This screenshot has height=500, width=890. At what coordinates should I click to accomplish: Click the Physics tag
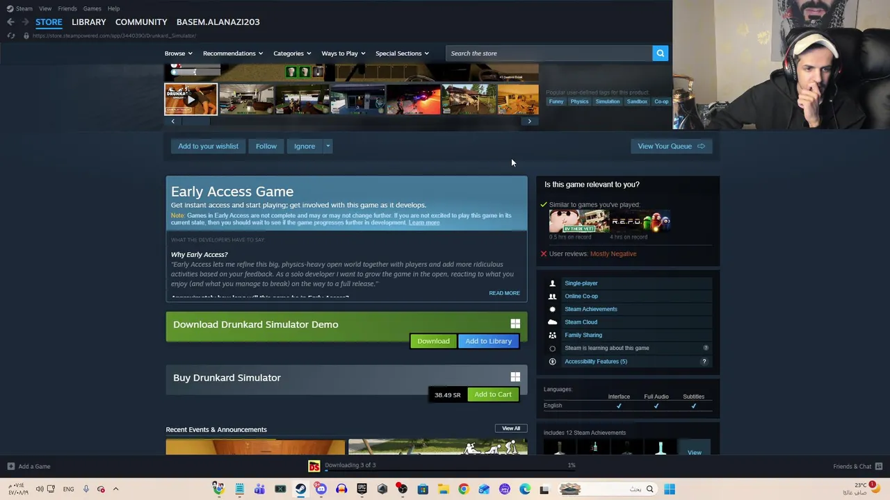(x=579, y=102)
